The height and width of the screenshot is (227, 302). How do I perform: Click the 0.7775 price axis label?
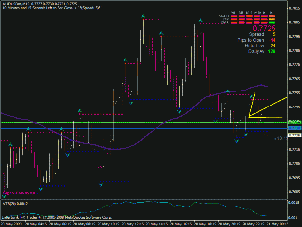point(294,65)
